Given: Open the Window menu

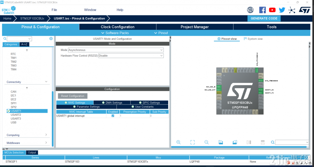Looking at the screenshot, I should [90, 10].
